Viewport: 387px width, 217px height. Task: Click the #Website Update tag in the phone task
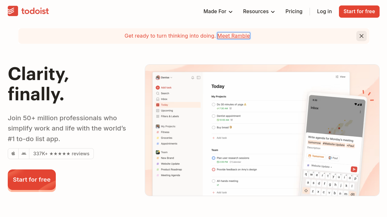[x=334, y=144]
